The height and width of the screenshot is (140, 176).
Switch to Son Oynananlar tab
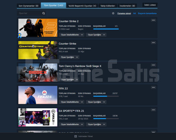coord(28,6)
